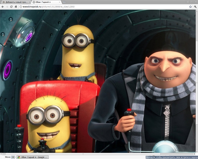The height and width of the screenshot is (159, 198).
Task: Click the Despicable Me wallpaper image
Action: (98, 81)
